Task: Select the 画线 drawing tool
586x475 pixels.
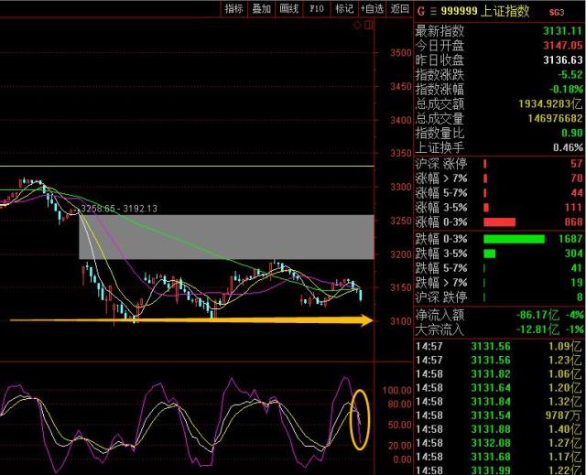Action: pyautogui.click(x=289, y=9)
